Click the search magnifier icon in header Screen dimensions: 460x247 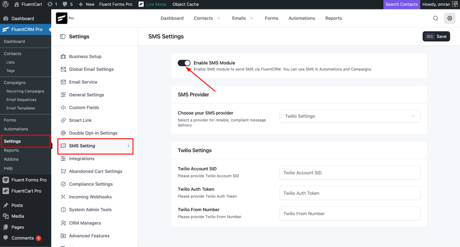435,18
